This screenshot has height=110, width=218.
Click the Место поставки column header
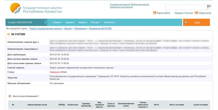pos(177,105)
